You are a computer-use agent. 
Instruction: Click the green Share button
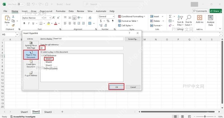(216, 11)
